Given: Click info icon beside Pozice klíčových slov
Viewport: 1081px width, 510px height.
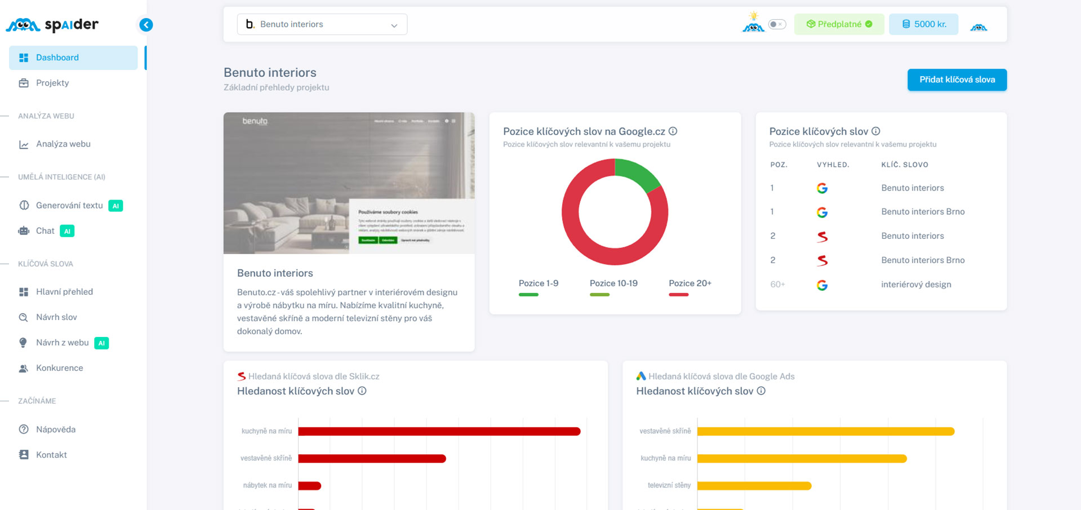Looking at the screenshot, I should click(876, 131).
